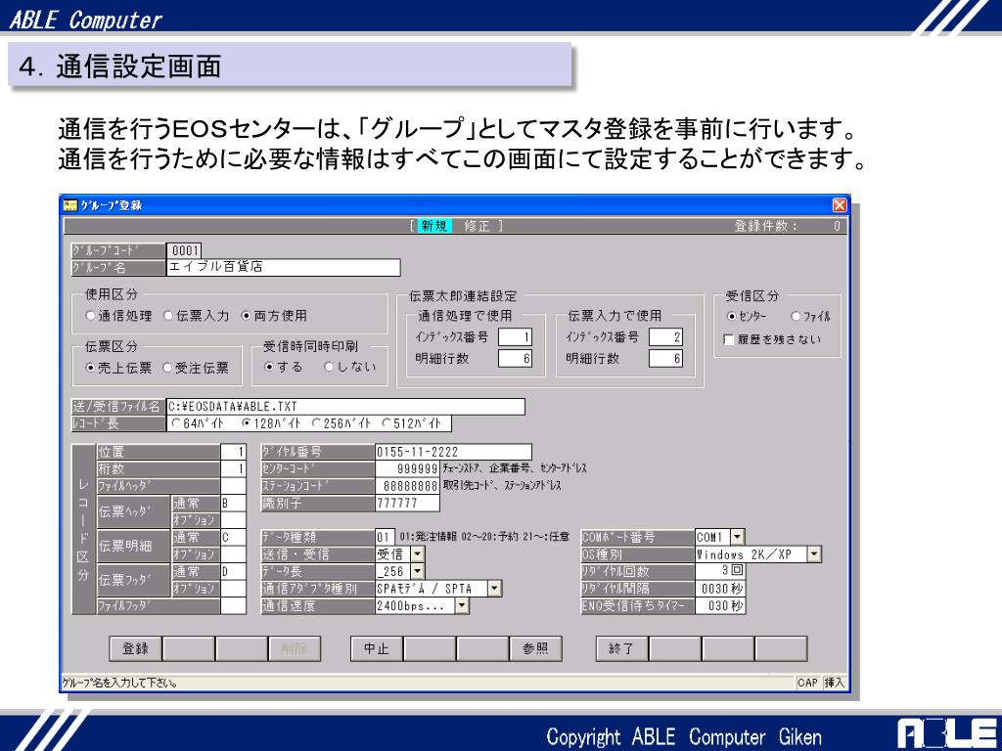Click the 登録 button
The height and width of the screenshot is (751, 1002).
coord(135,649)
